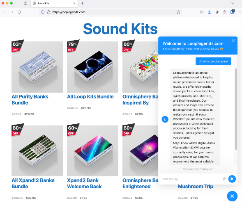Open the browser hamburger application menu
The width and height of the screenshot is (242, 205).
[x=240, y=12]
